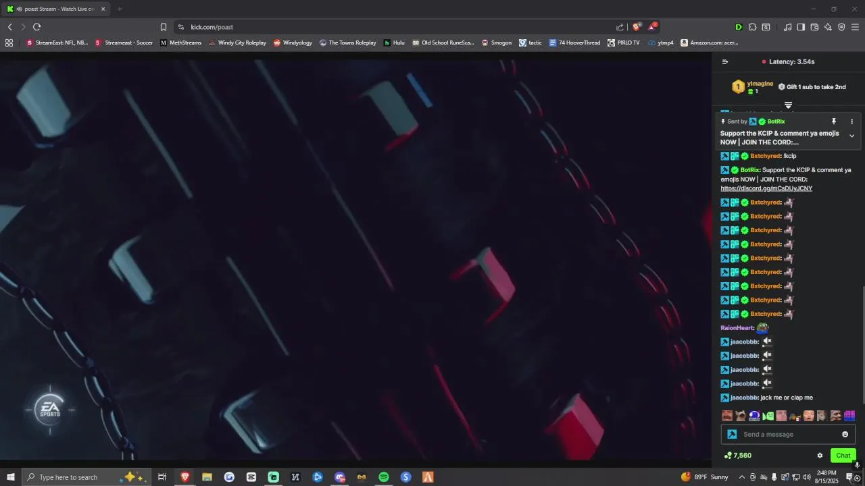Go back to the previous page
This screenshot has height=486, width=865.
coord(10,27)
